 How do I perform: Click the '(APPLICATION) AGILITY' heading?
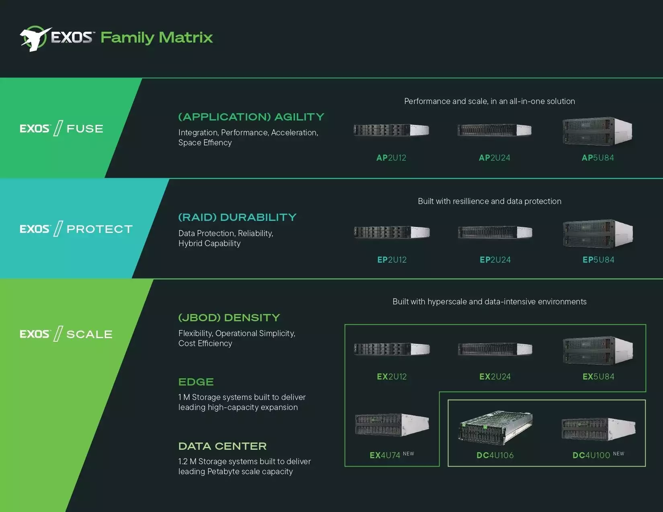click(x=251, y=117)
